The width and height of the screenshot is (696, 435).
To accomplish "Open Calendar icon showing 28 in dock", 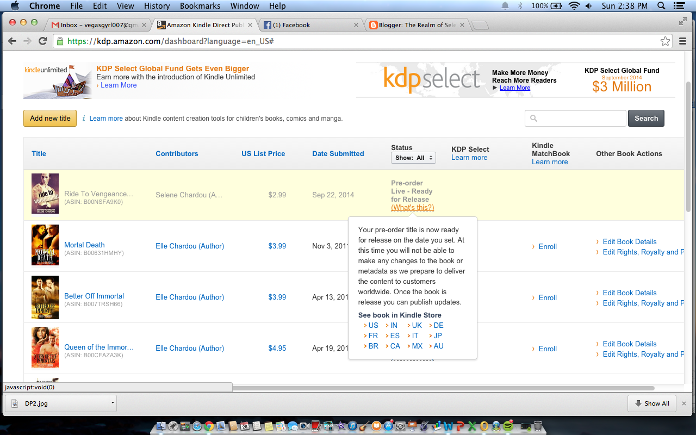I will pyautogui.click(x=245, y=426).
